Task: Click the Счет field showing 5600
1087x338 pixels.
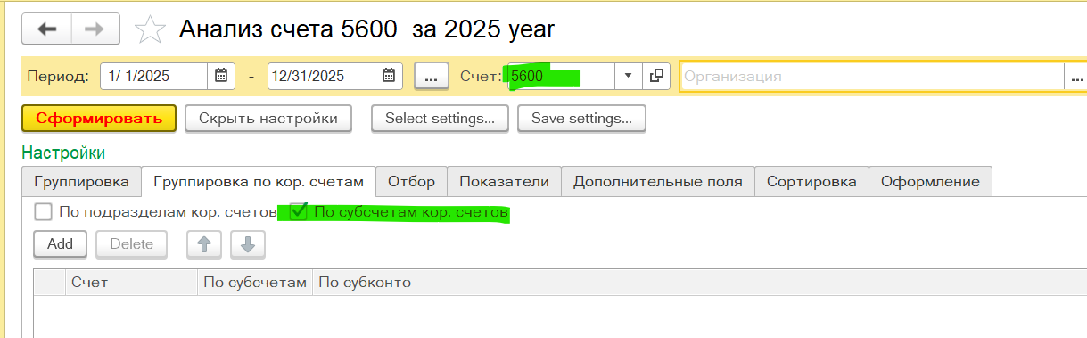Action: 560,76
